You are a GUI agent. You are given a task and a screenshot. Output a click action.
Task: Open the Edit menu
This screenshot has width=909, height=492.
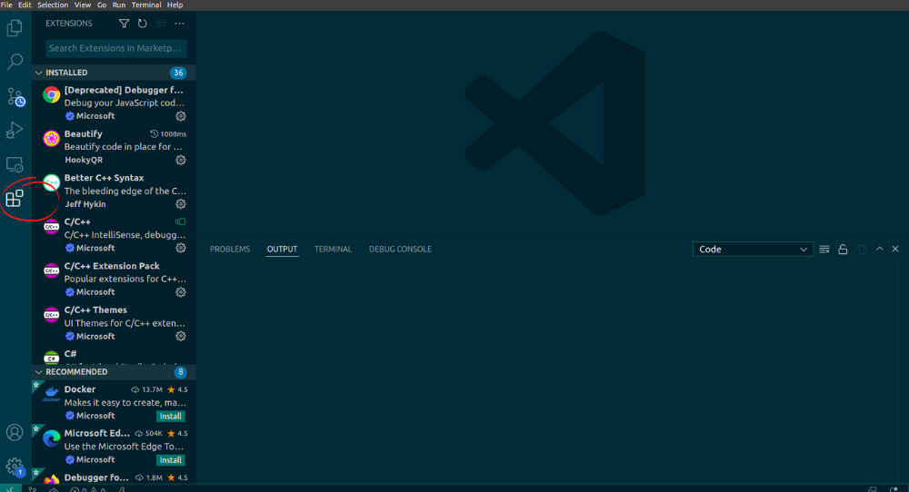25,5
